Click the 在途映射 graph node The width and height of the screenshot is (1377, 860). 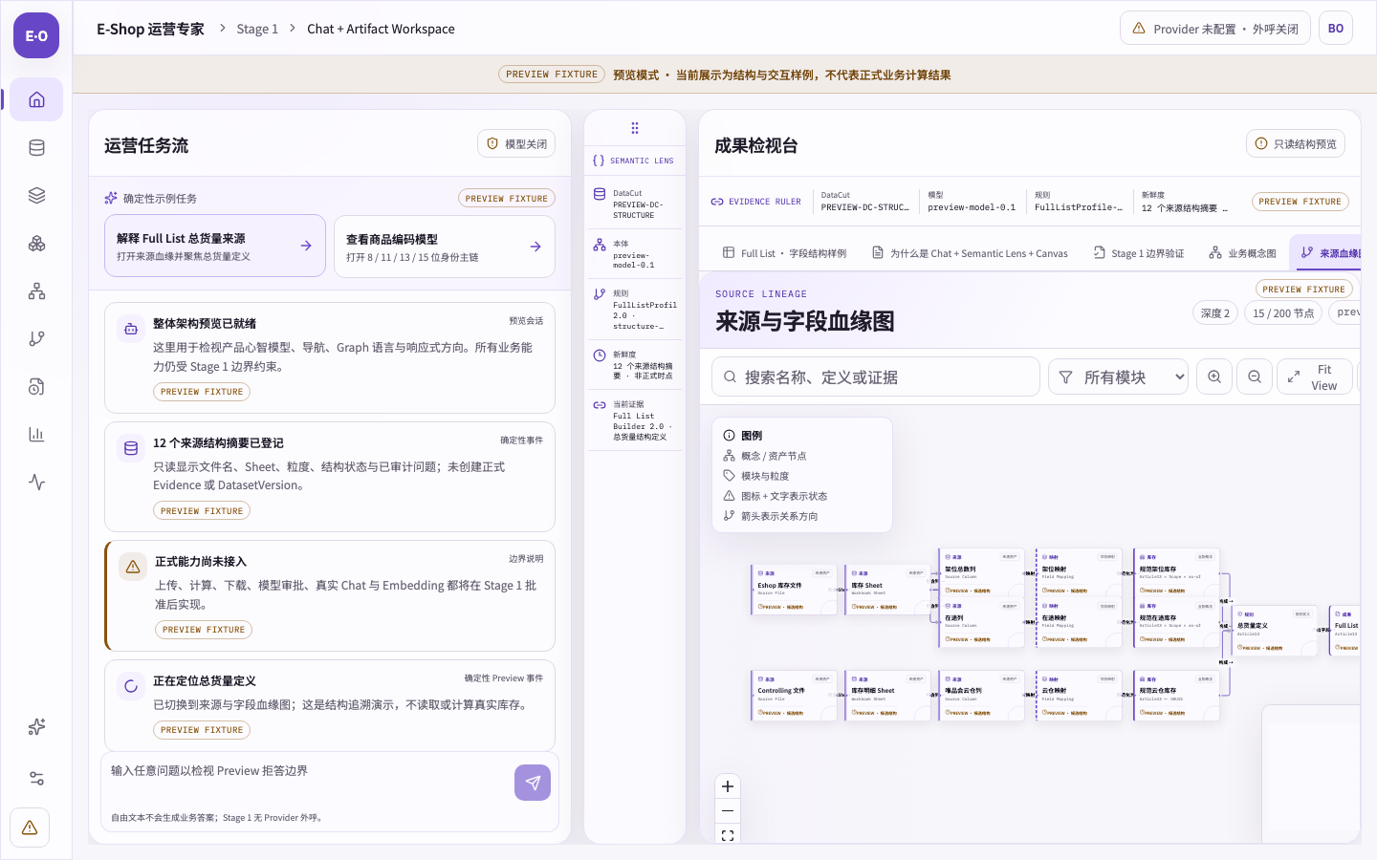1079,622
